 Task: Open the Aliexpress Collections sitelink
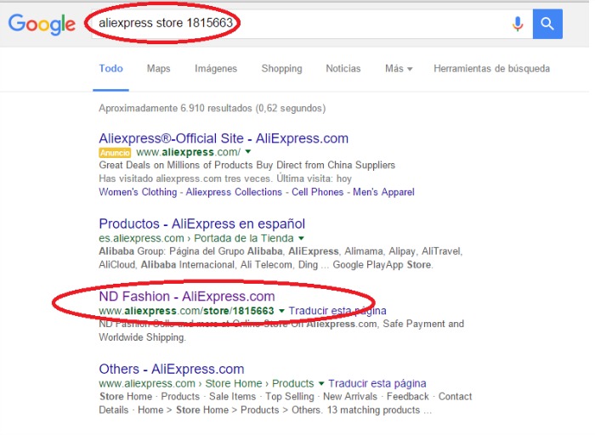coord(234,192)
